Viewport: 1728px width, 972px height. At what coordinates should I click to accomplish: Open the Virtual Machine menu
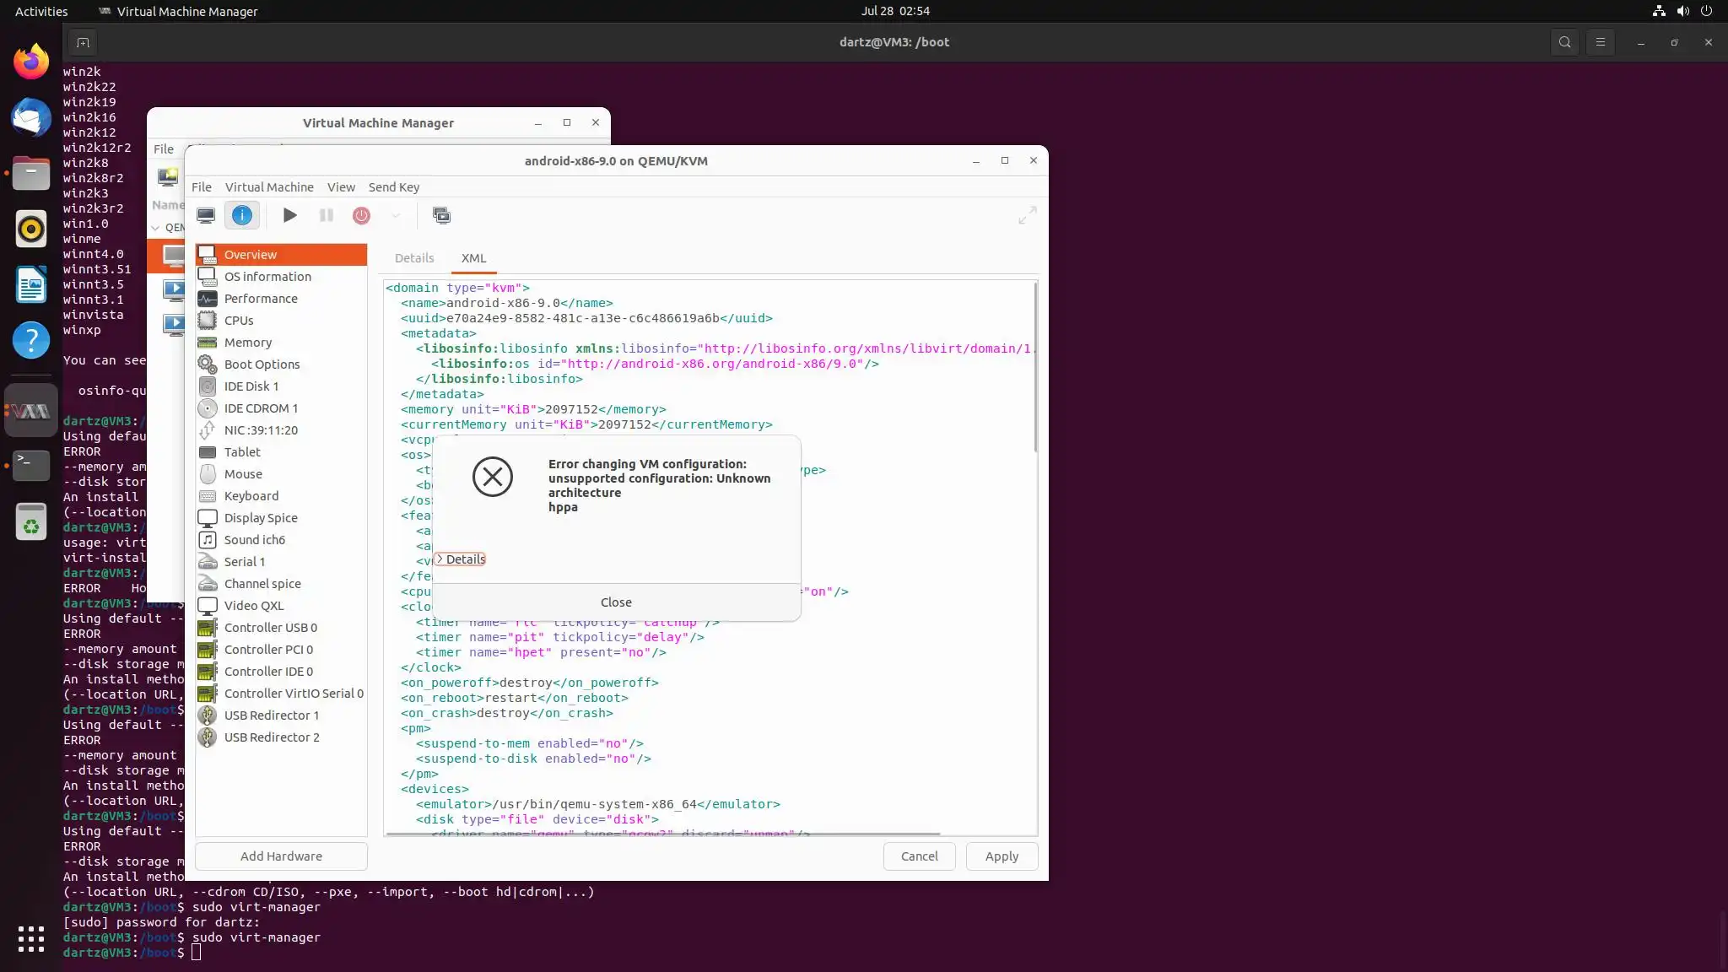point(269,187)
